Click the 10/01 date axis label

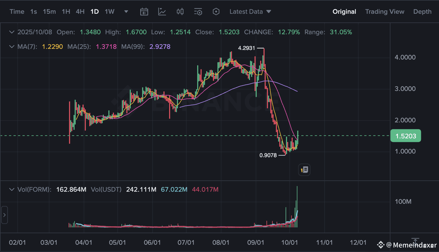point(289,242)
